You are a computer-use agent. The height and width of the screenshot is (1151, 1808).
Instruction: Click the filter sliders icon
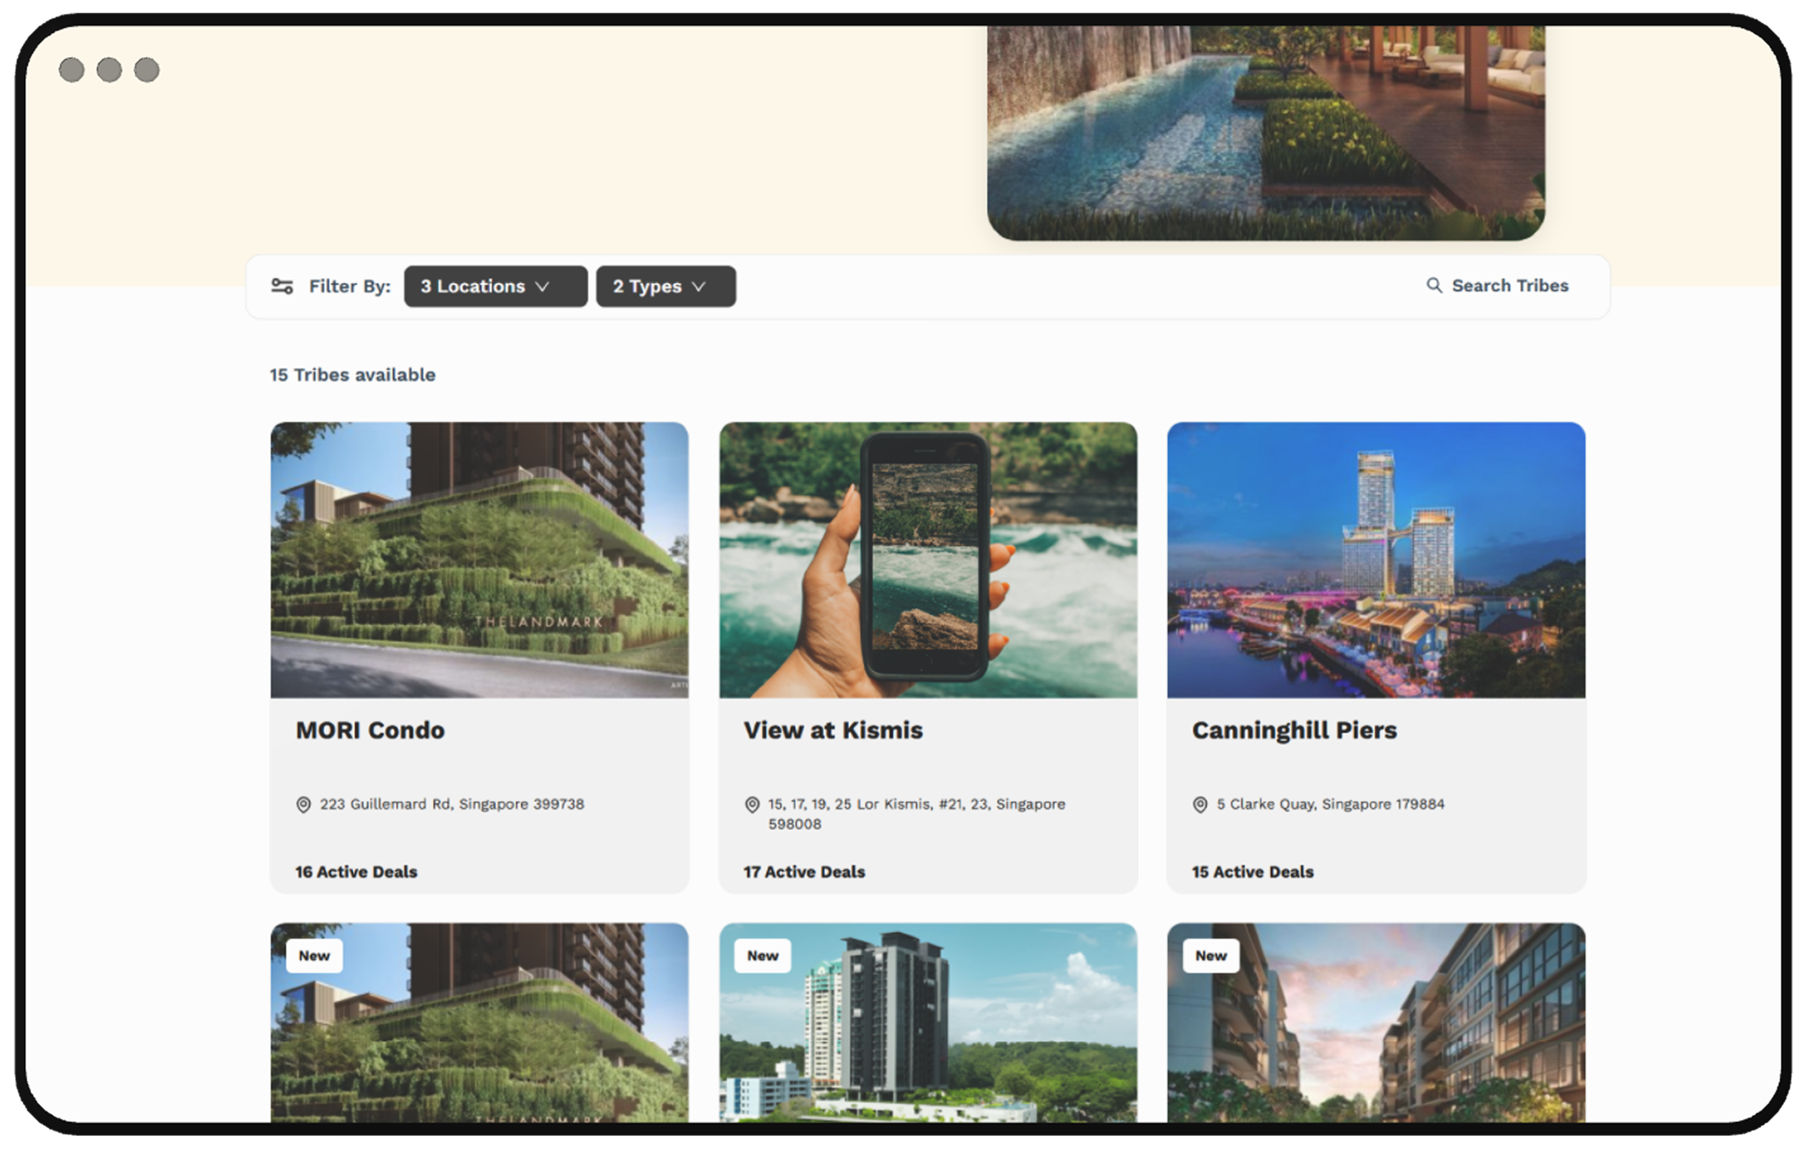[282, 286]
